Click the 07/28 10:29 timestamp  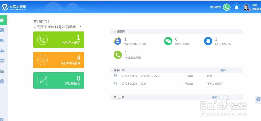pyautogui.click(x=129, y=84)
